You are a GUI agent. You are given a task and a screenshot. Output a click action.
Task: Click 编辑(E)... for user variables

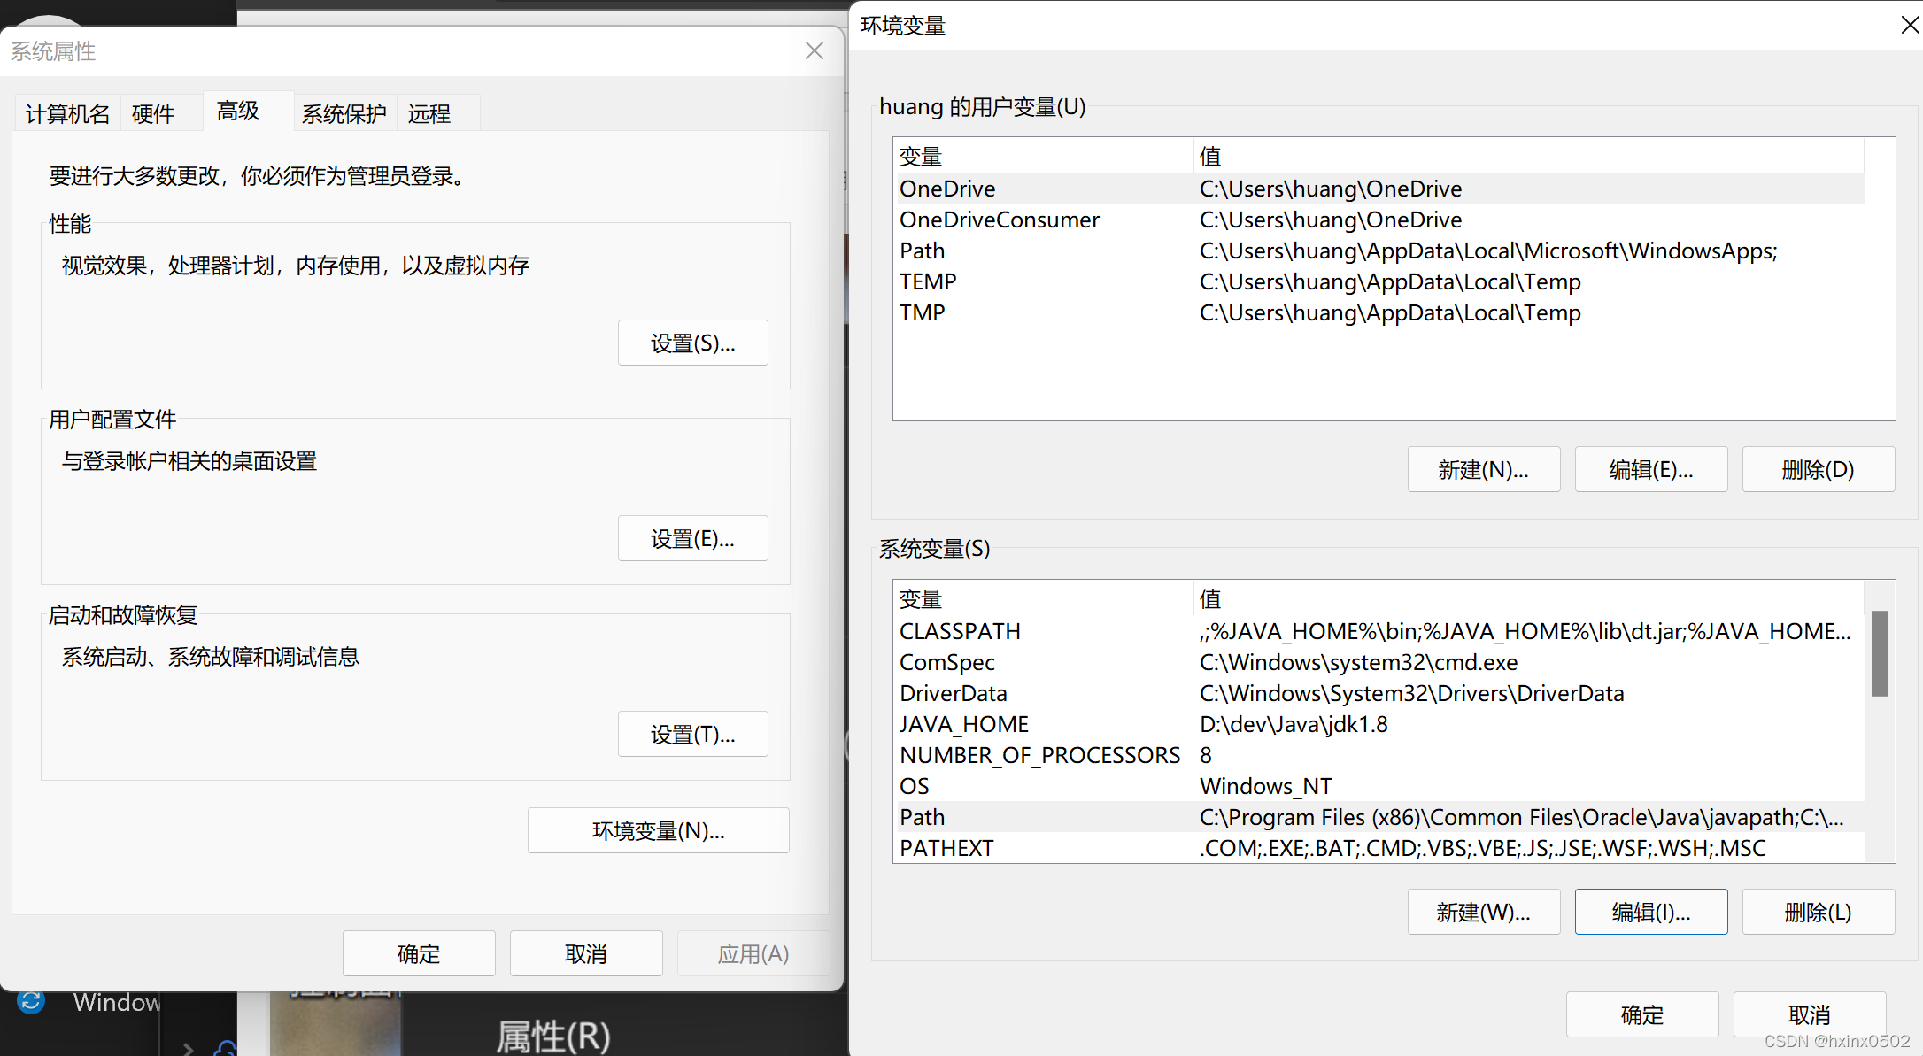click(x=1651, y=469)
